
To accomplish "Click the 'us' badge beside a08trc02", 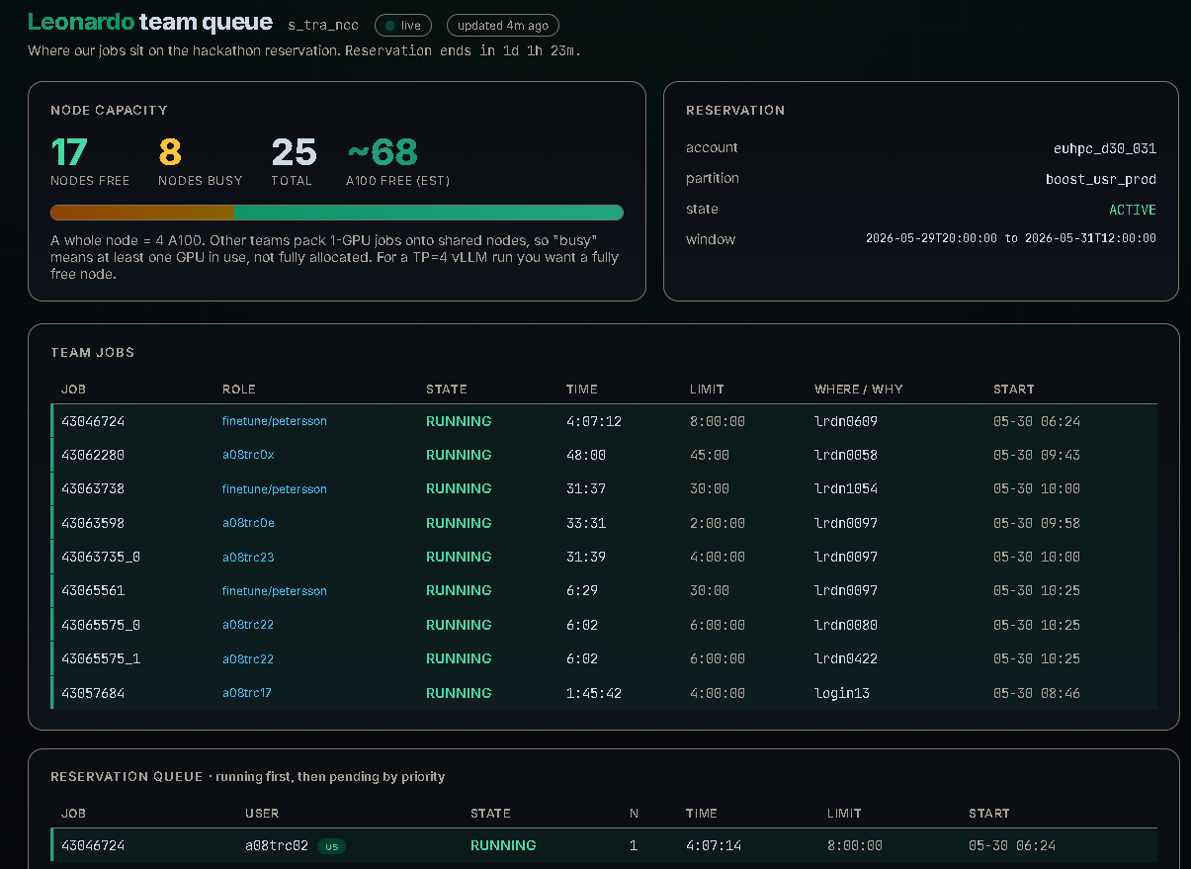I will (x=332, y=846).
